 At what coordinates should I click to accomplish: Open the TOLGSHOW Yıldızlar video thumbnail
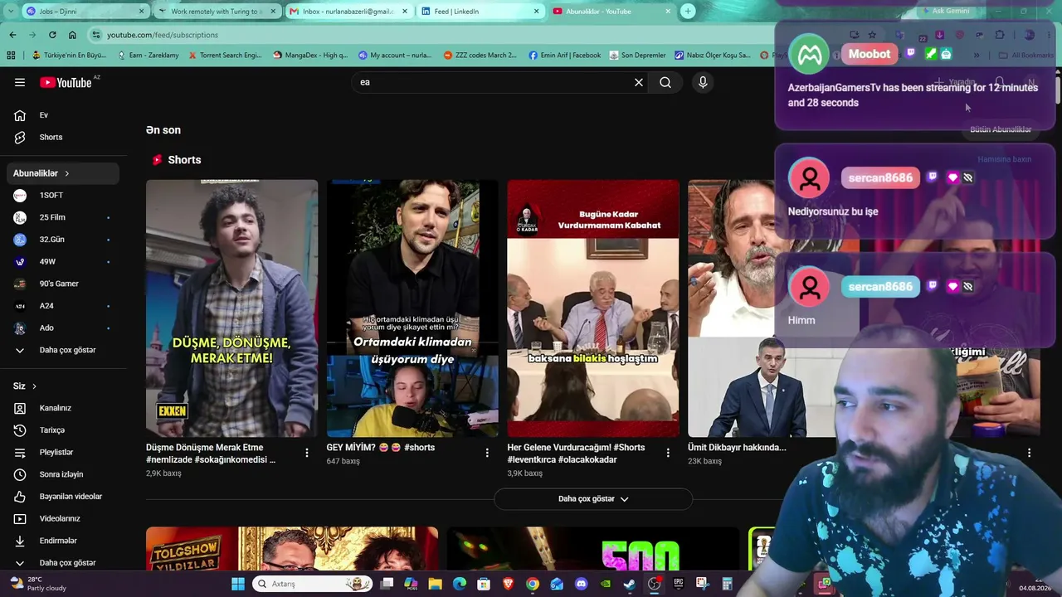pos(292,548)
